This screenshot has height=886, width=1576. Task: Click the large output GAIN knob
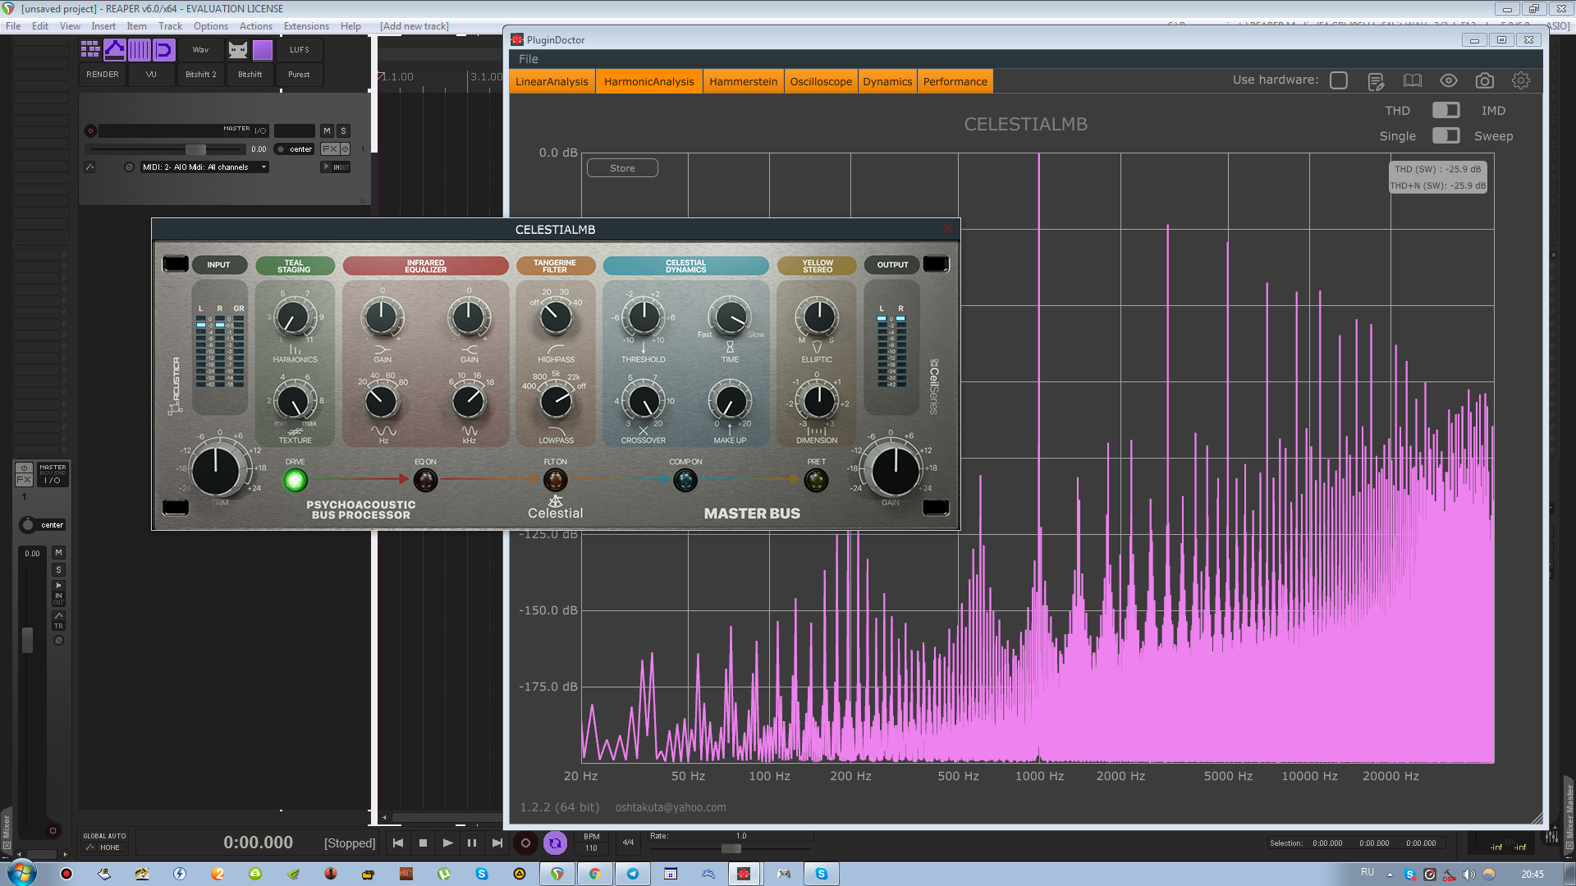pyautogui.click(x=895, y=471)
